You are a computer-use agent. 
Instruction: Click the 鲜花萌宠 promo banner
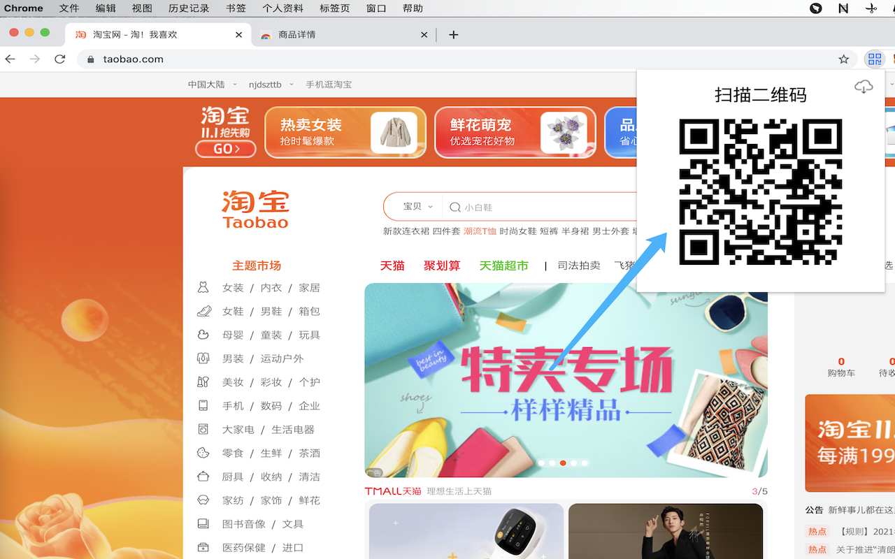515,132
